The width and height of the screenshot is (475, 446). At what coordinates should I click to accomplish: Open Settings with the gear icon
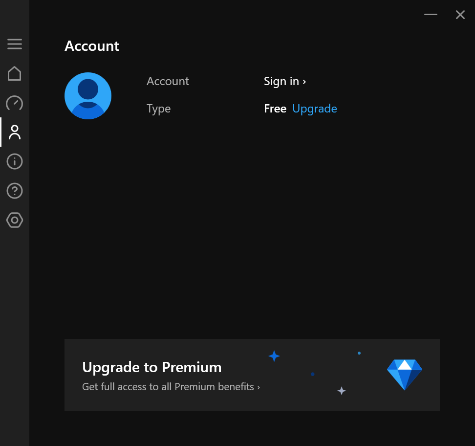(x=15, y=220)
